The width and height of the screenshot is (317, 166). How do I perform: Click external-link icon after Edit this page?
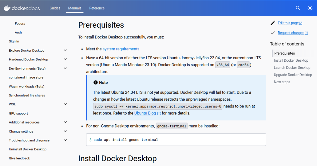pos(301,23)
